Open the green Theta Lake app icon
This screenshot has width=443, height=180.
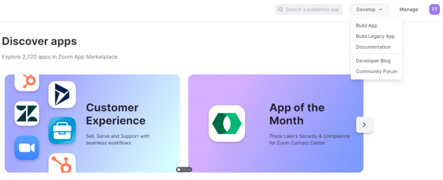pos(227,124)
